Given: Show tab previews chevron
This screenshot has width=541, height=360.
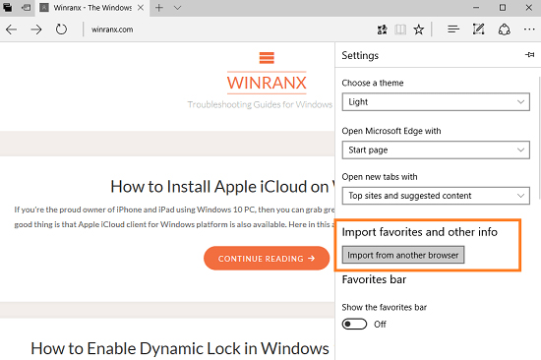Looking at the screenshot, I should (x=177, y=8).
